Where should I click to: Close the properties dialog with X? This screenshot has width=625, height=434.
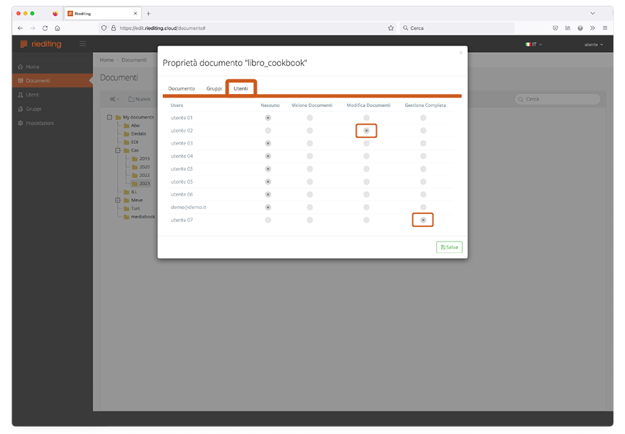(461, 52)
